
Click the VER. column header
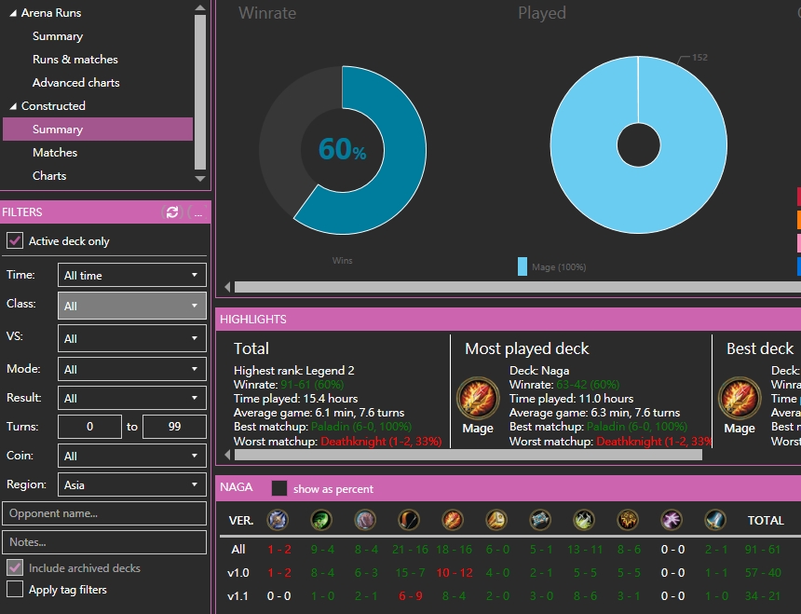point(241,520)
